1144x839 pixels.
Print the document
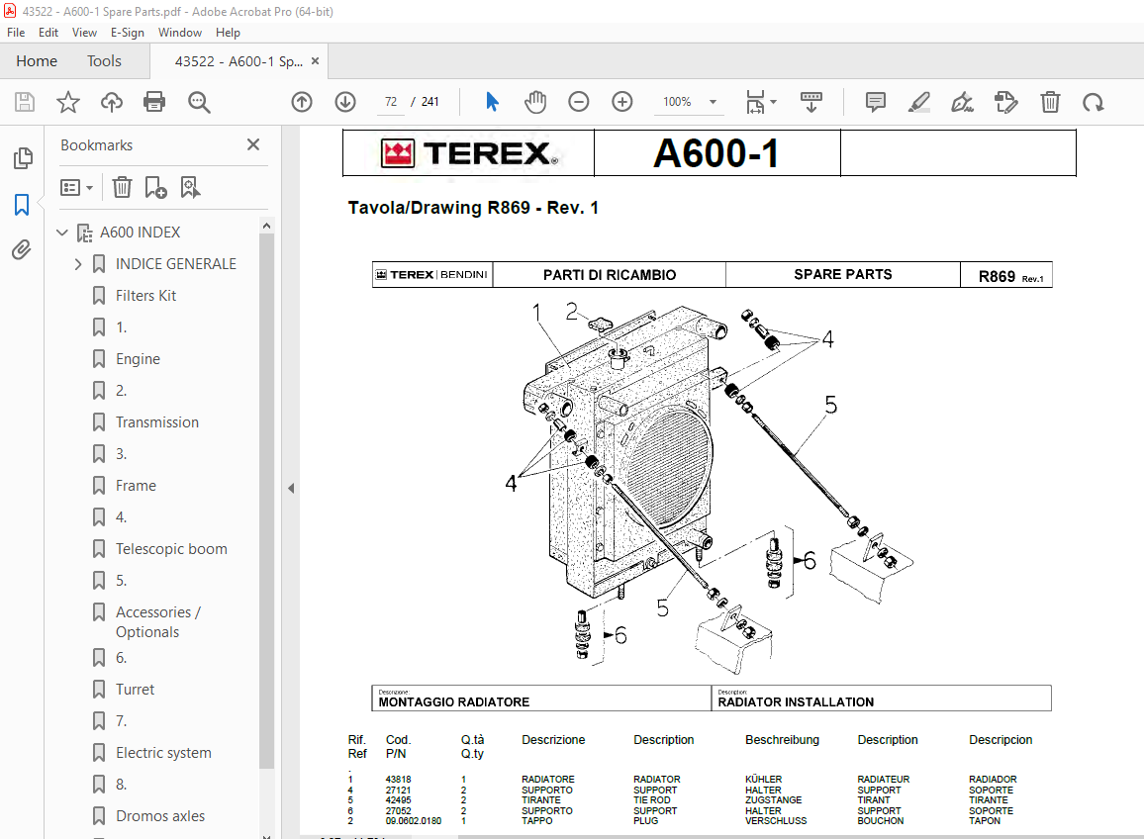(x=154, y=102)
